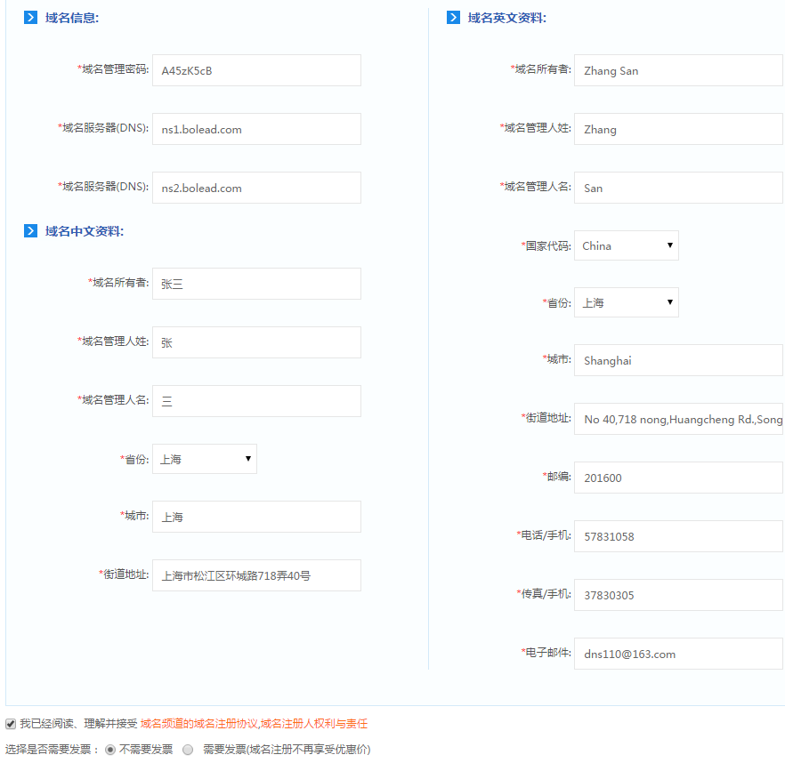This screenshot has height=779, width=785.
Task: Open the 省份 dropdown in the Chinese section
Action: [x=204, y=458]
